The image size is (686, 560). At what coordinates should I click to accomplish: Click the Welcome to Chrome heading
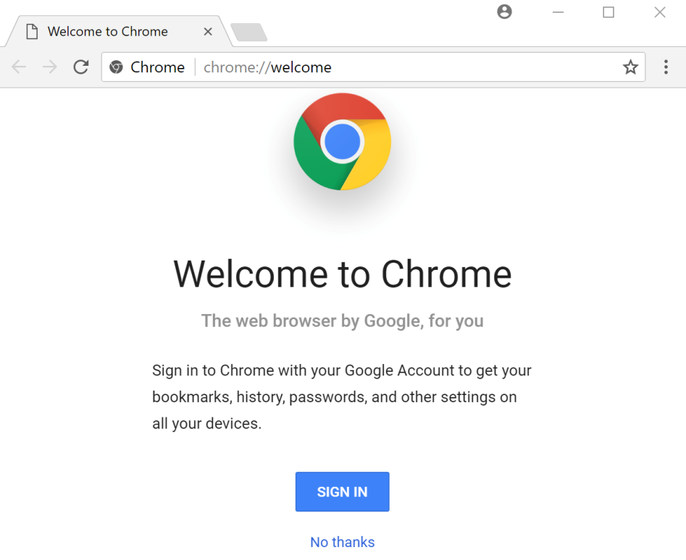(342, 273)
